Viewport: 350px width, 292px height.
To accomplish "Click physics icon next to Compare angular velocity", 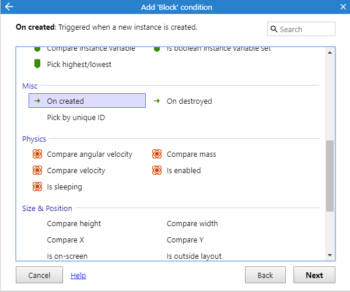I will (37, 154).
